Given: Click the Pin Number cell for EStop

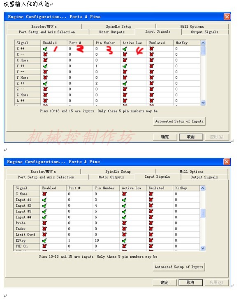Looking at the screenshot, I should (106, 240).
